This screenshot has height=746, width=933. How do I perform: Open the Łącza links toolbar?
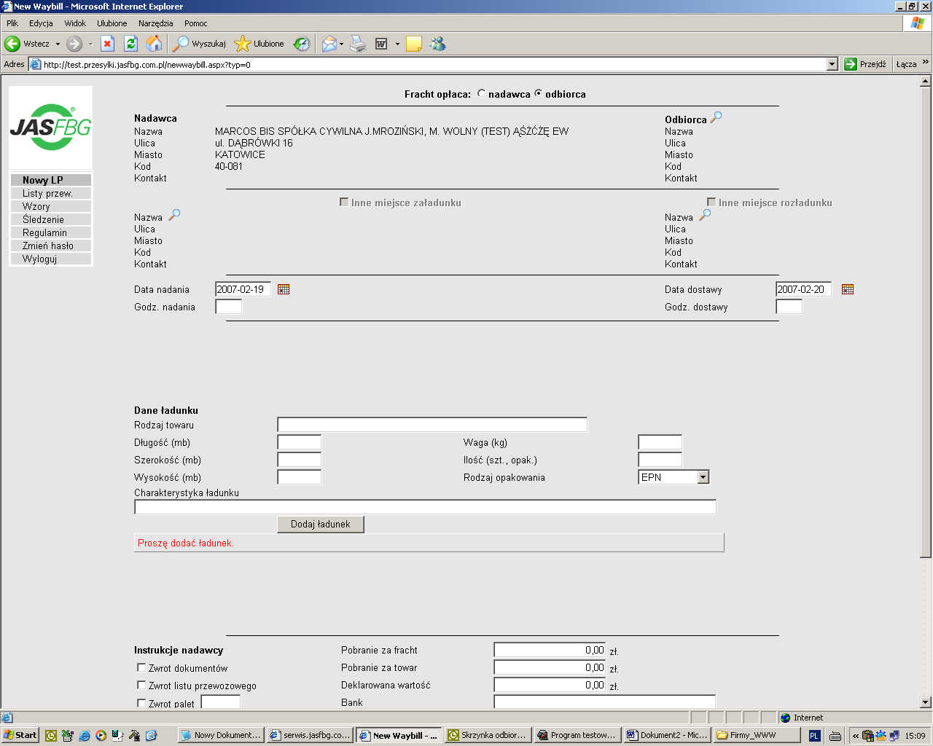tap(906, 64)
